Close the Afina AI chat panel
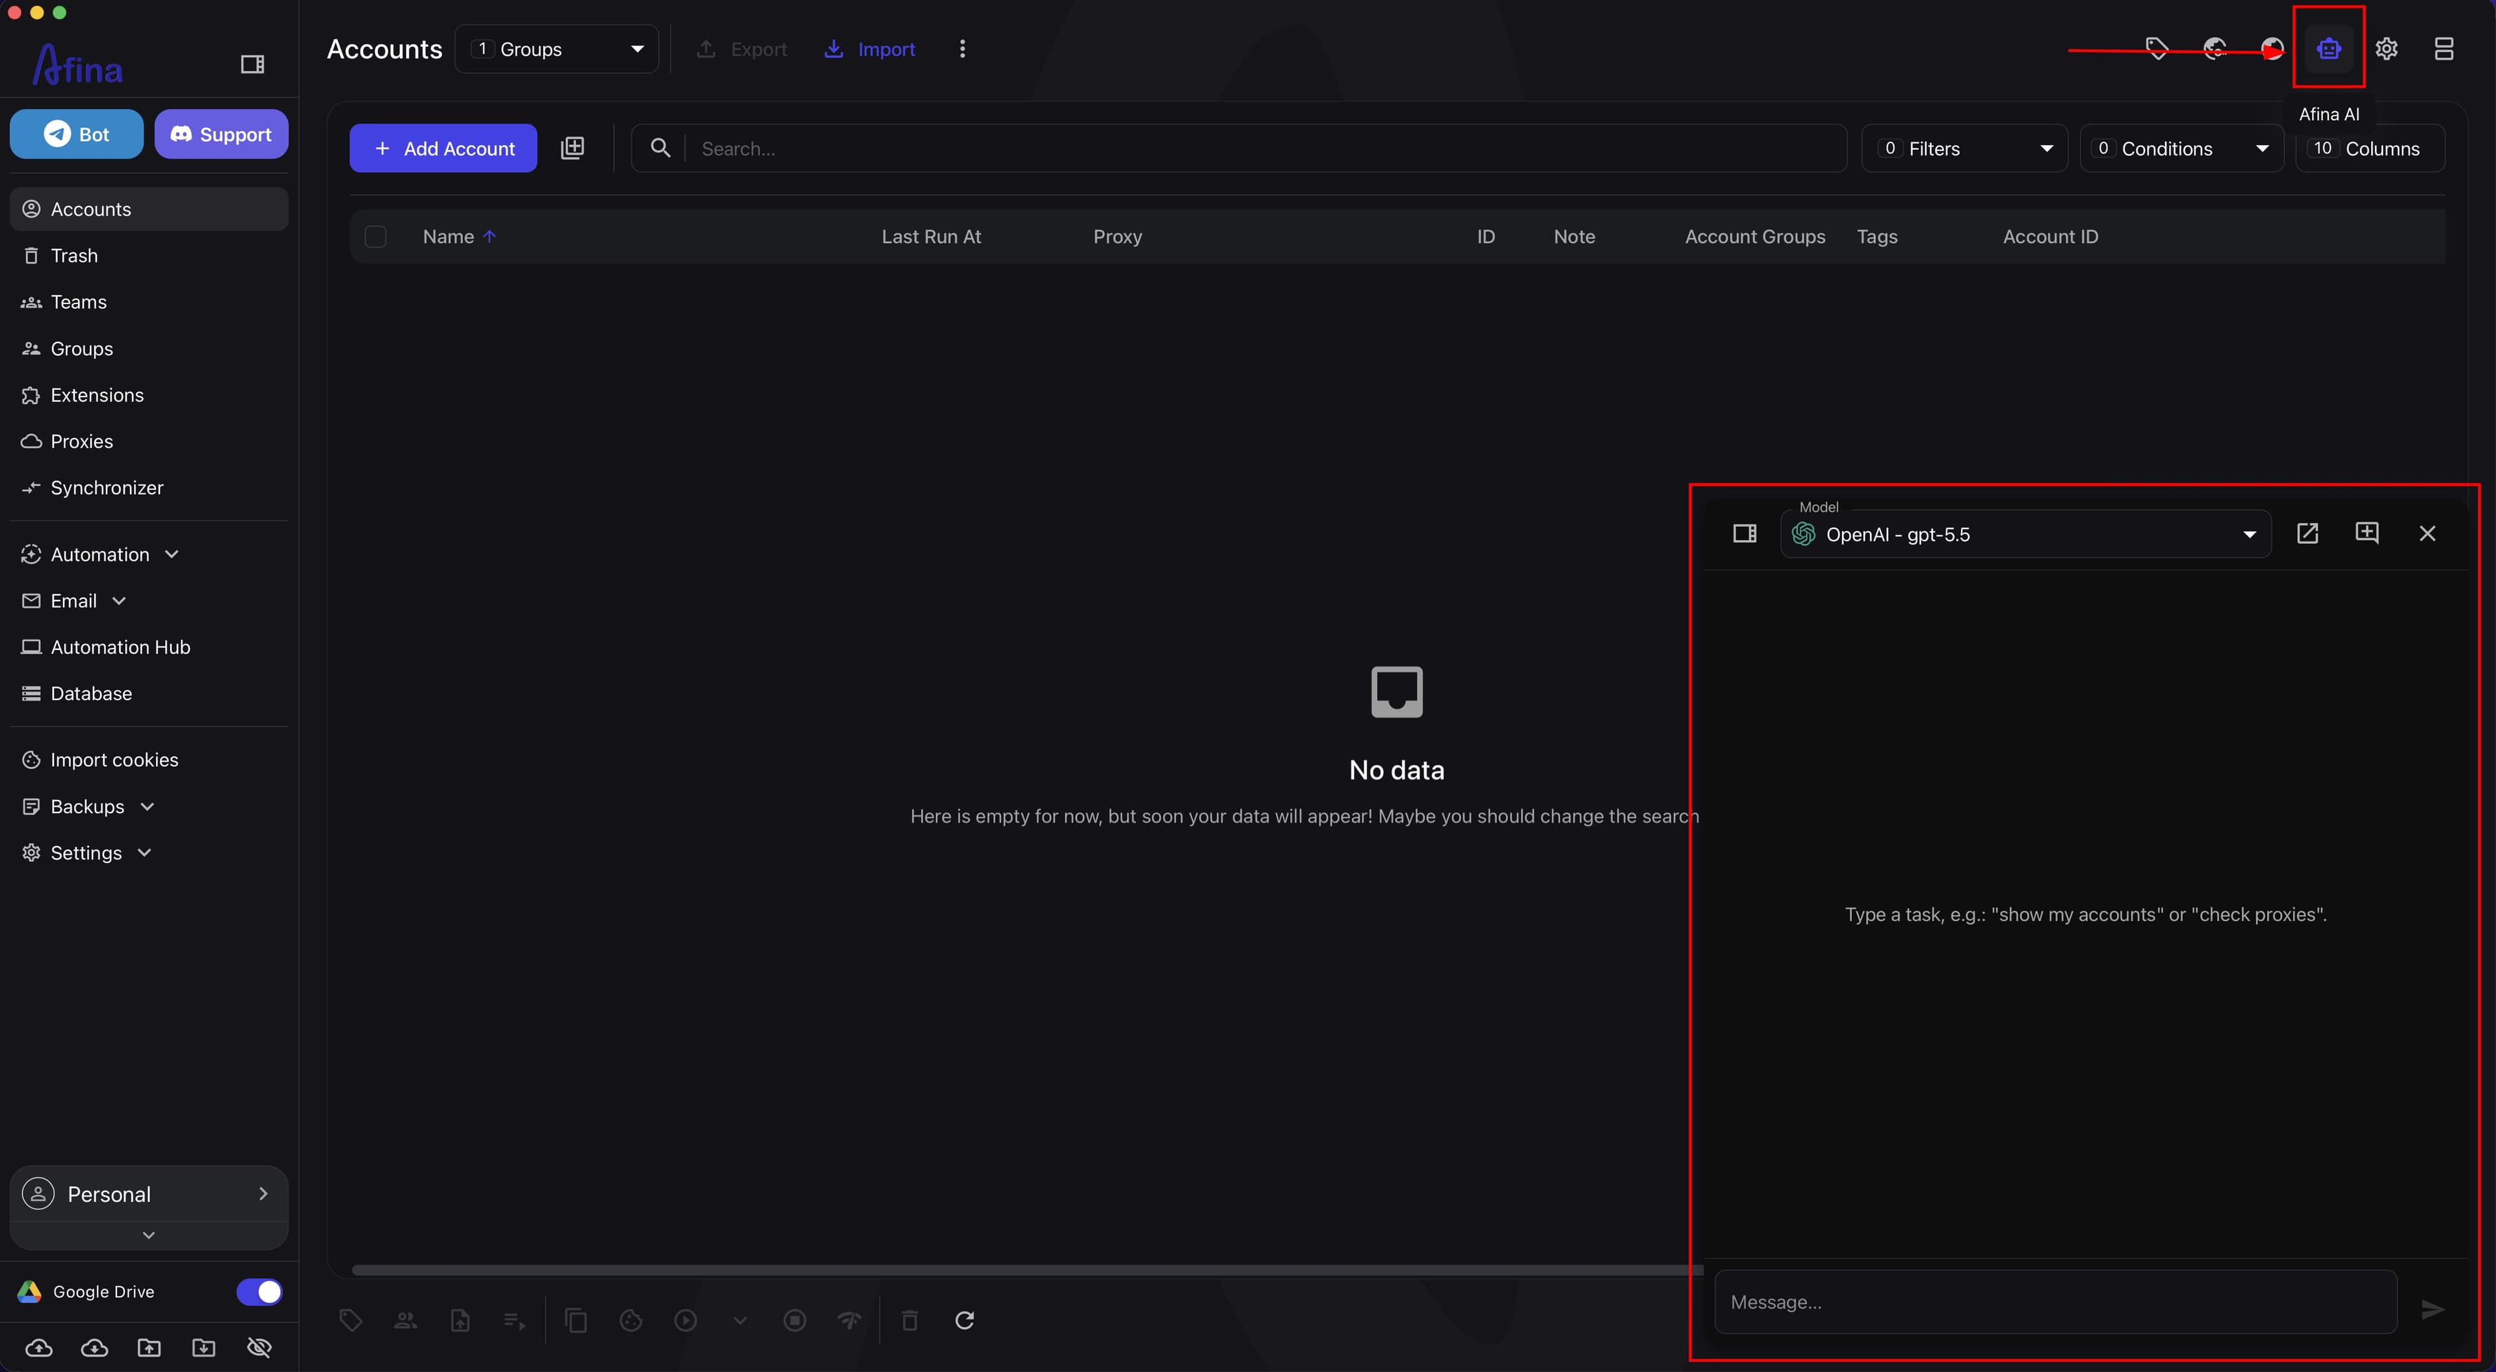Viewport: 2496px width, 1372px height. [2427, 534]
